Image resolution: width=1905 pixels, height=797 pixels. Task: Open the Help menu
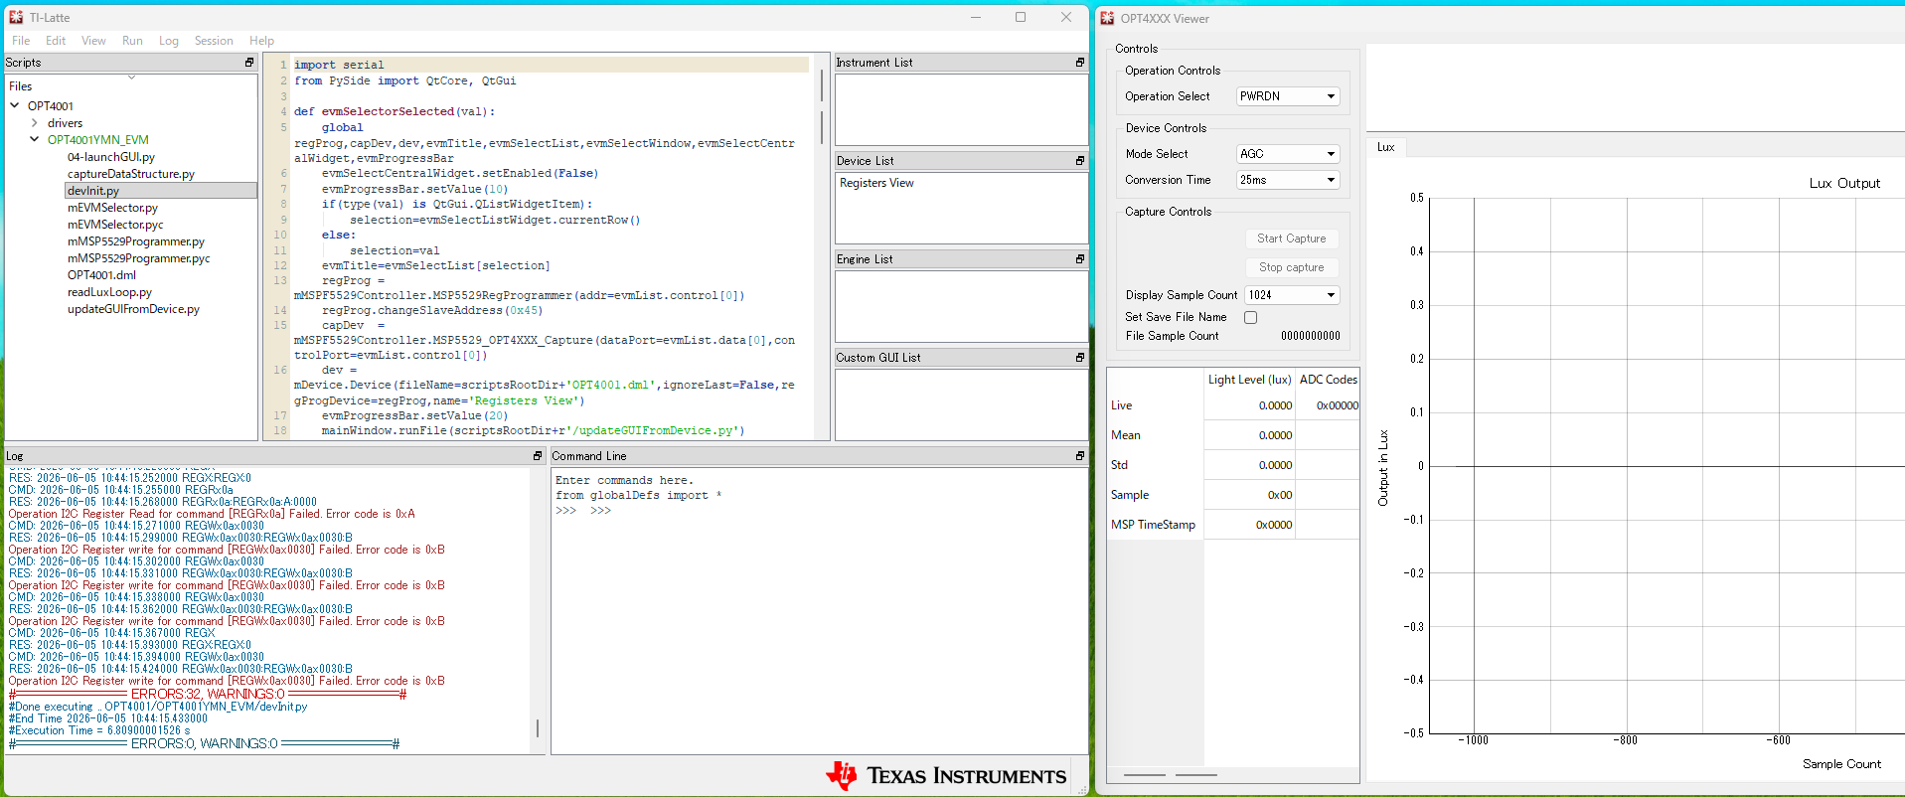click(x=261, y=41)
